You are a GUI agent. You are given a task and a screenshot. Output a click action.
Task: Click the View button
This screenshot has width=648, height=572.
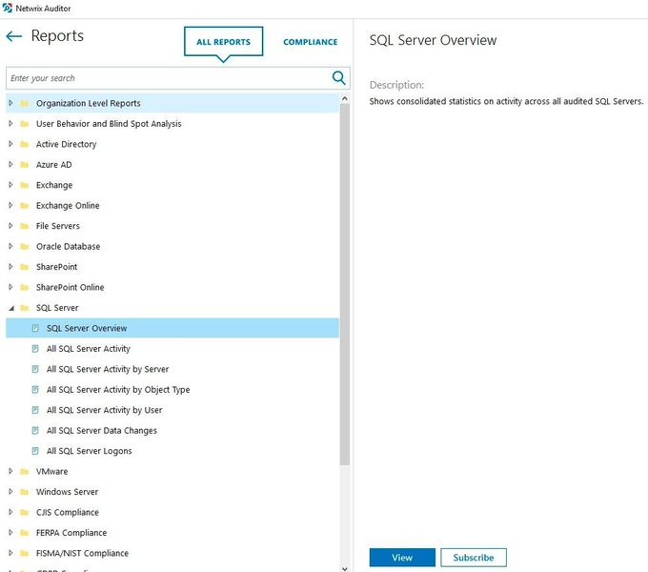402,558
